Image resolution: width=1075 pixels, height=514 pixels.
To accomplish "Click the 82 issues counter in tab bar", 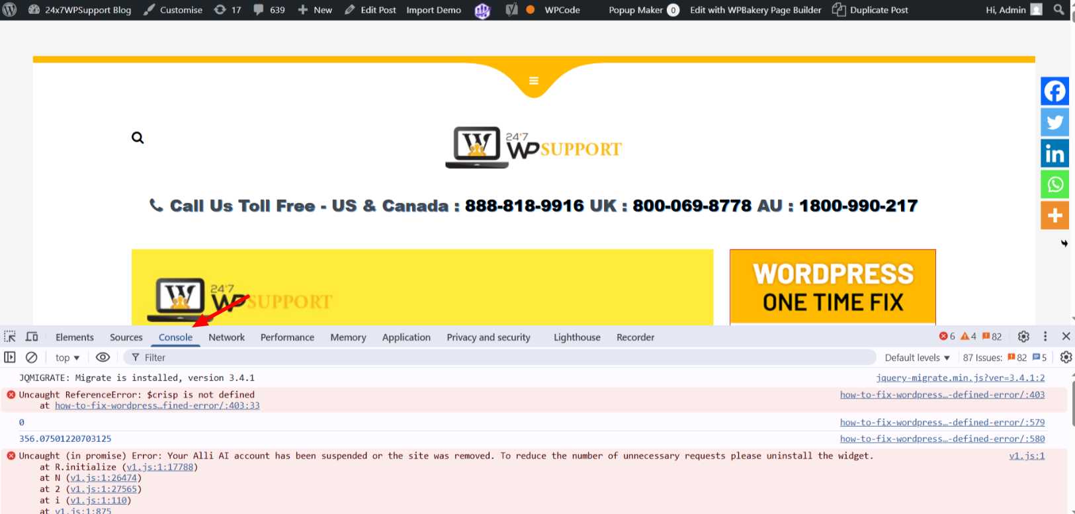I will tap(992, 337).
